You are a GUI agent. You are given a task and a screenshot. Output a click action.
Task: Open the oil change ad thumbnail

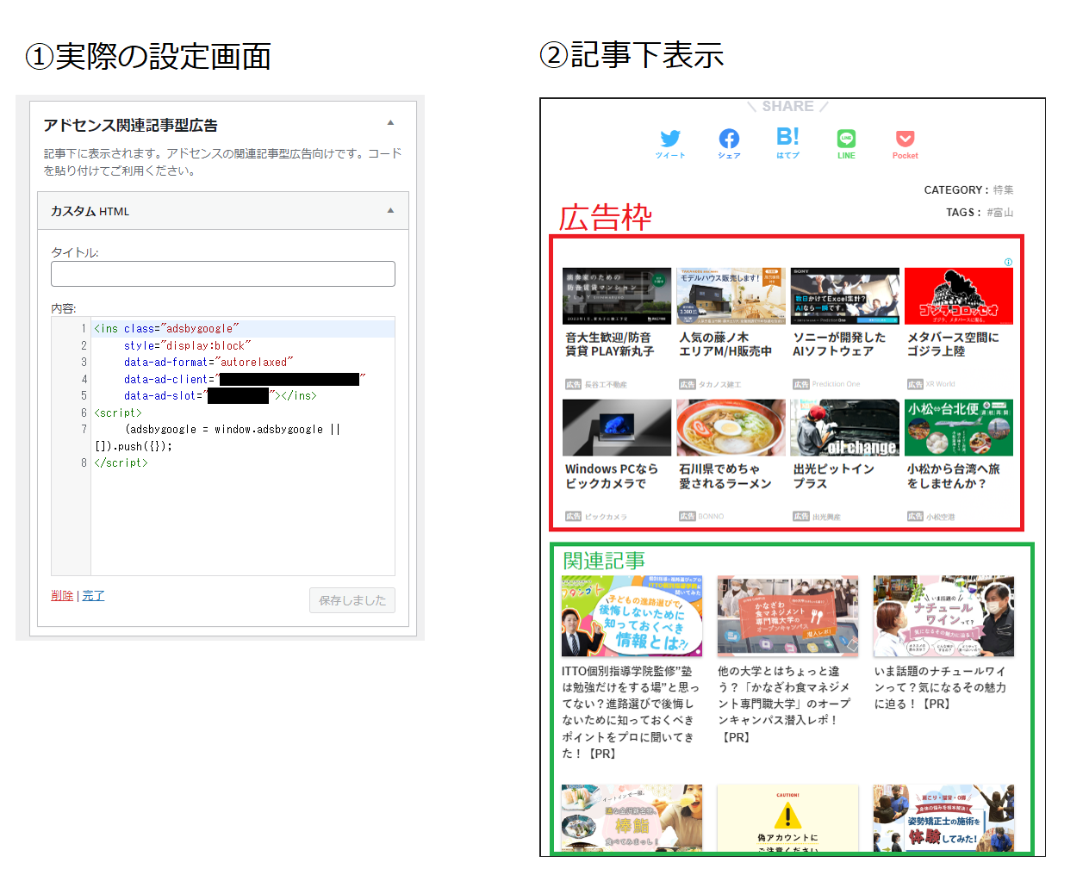845,427
